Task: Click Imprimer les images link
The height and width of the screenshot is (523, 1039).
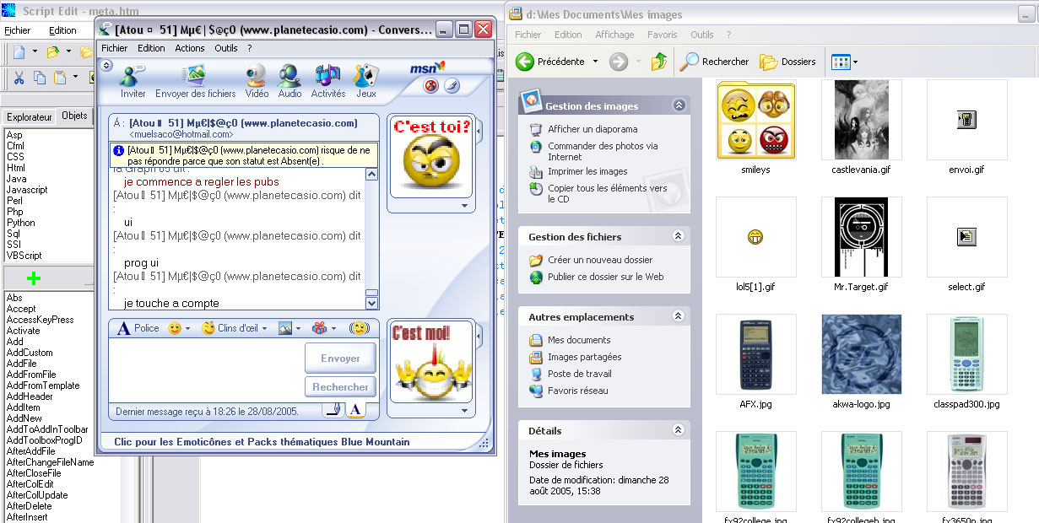Action: pos(587,171)
